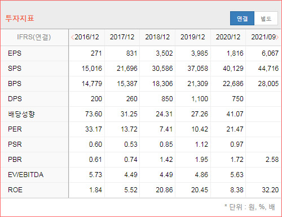
Task: Select EPS value 6,067
Action: pyautogui.click(x=270, y=53)
